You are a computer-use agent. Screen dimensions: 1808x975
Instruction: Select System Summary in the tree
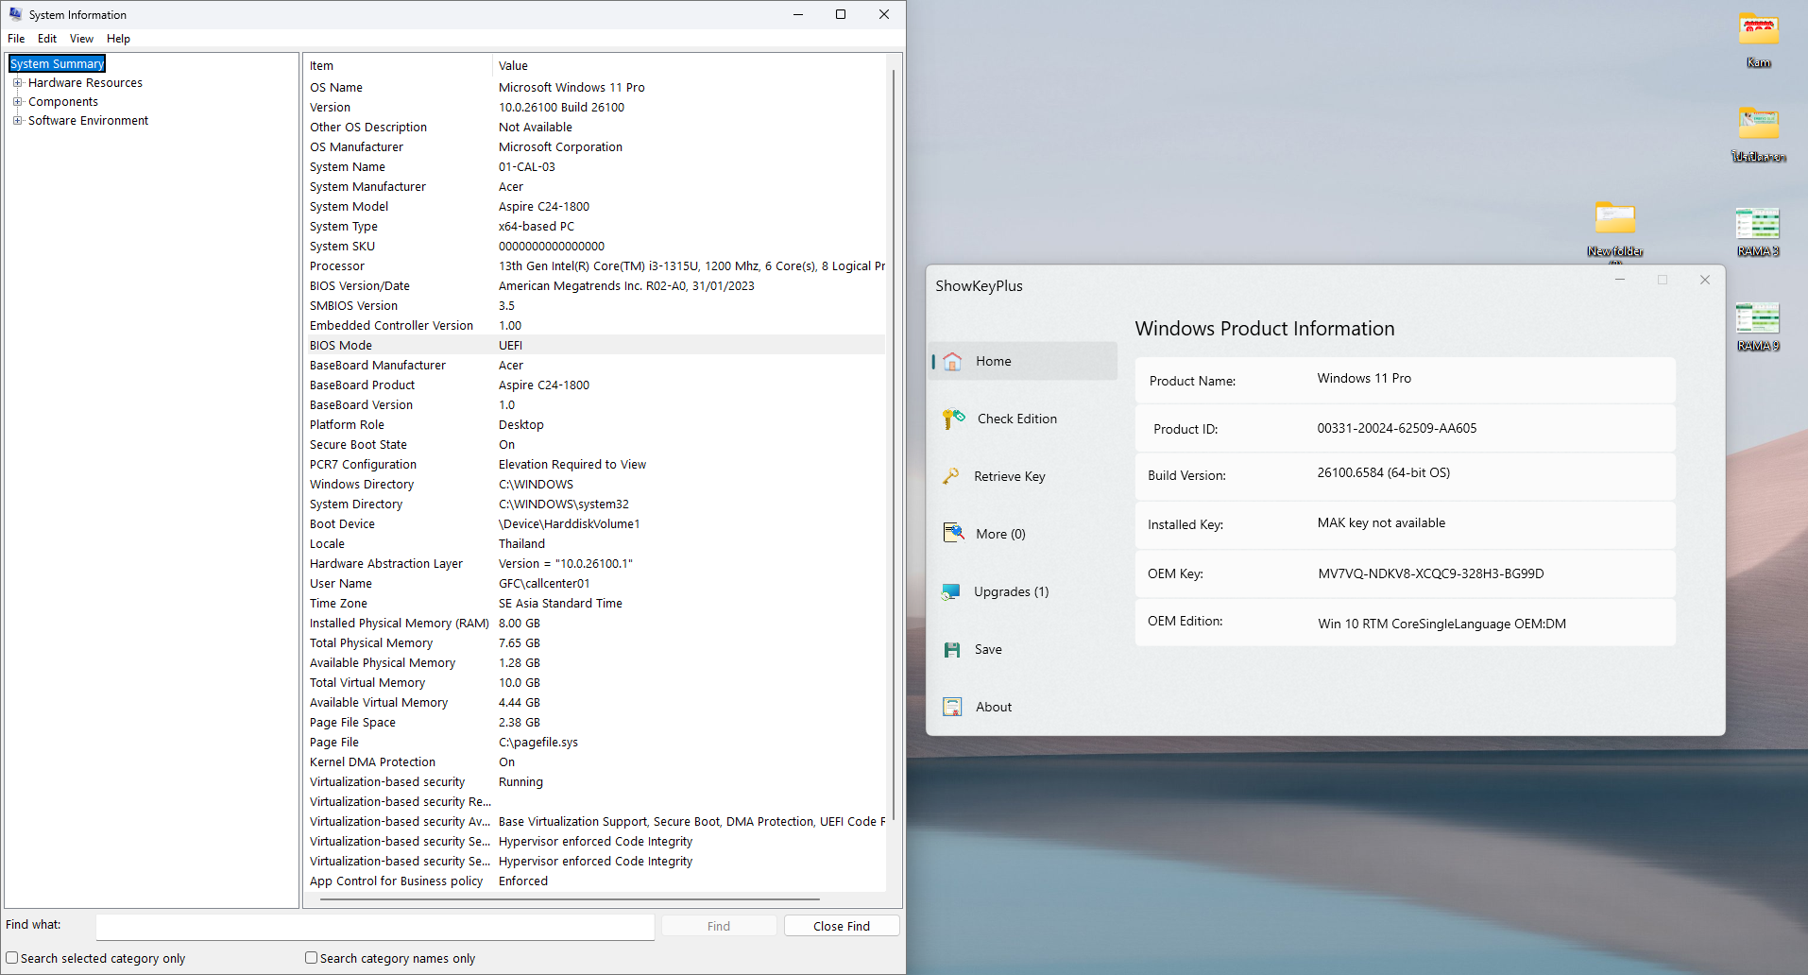pyautogui.click(x=58, y=64)
